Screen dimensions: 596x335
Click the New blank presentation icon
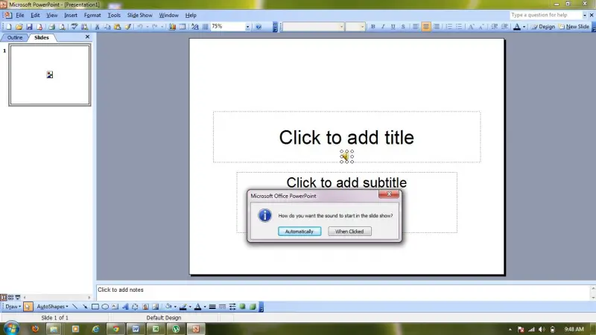coord(9,27)
